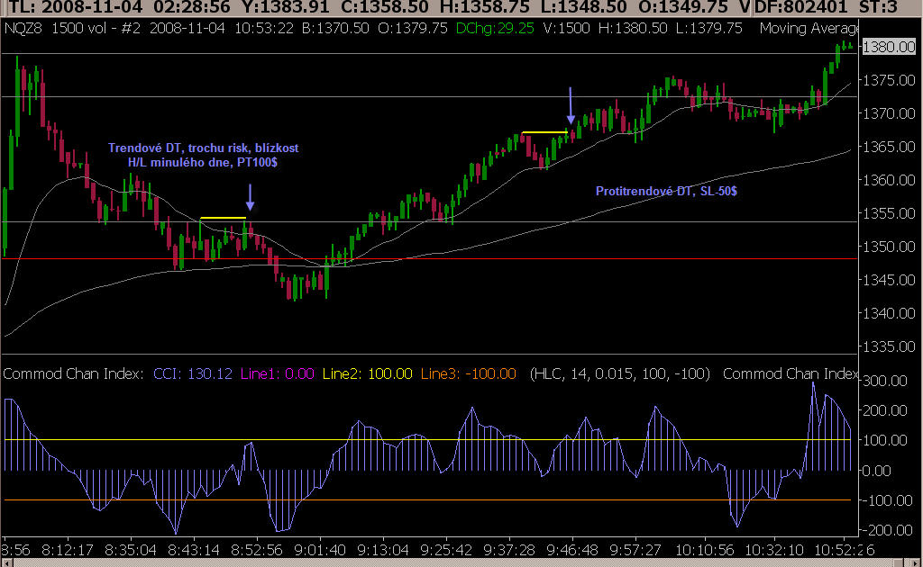Select the NQZ8 symbol label in the chart header

point(23,28)
